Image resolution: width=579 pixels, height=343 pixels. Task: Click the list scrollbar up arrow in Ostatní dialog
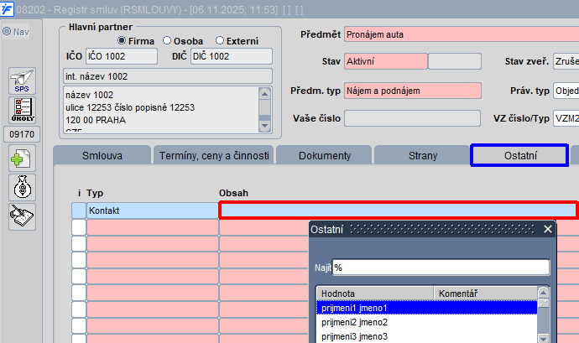pyautogui.click(x=543, y=293)
